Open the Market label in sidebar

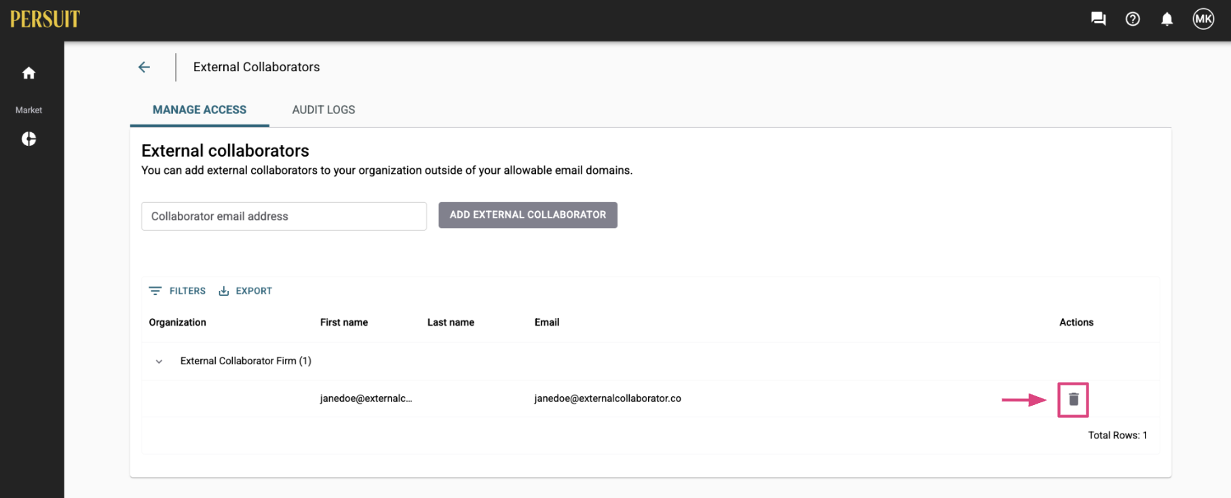29,110
